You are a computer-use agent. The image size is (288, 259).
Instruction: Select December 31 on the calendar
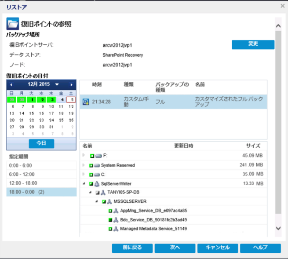pos(51,127)
